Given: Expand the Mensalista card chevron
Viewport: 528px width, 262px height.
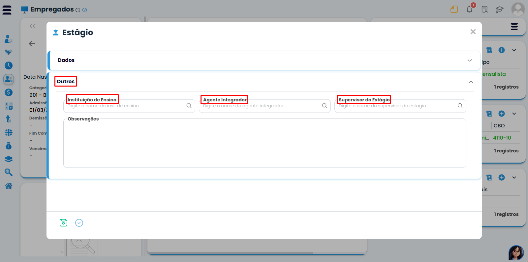Looking at the screenshot, I should click(x=514, y=50).
